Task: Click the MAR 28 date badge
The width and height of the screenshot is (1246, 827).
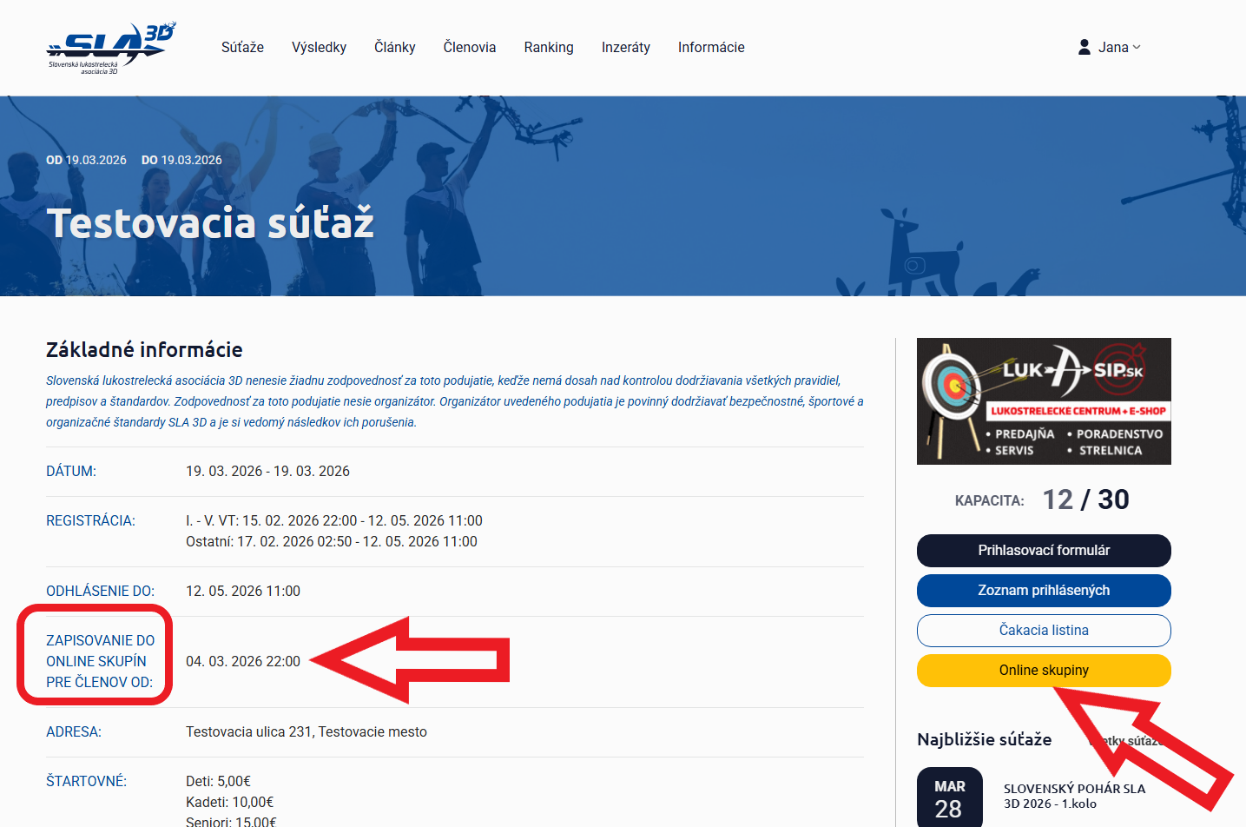Action: 949,797
